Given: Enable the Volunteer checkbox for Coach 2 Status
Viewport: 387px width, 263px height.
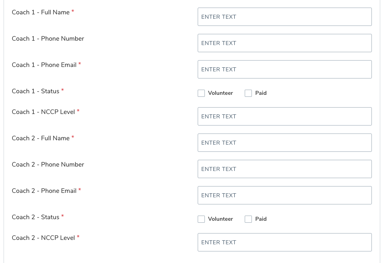Looking at the screenshot, I should 201,219.
